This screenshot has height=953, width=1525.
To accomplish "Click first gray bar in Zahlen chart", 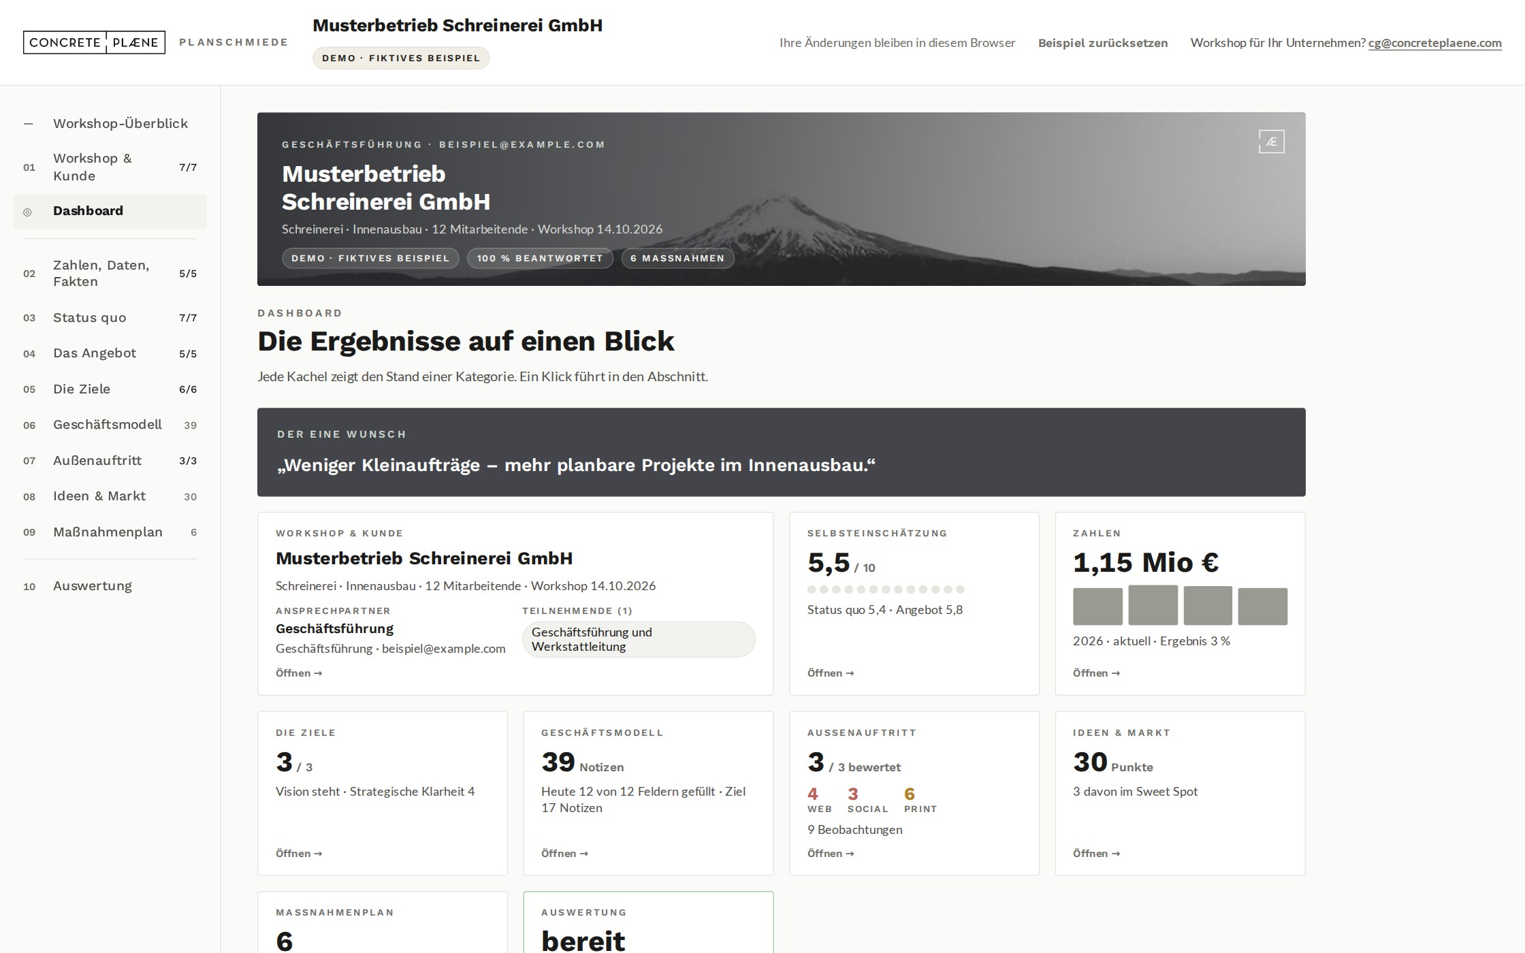I will click(x=1097, y=607).
